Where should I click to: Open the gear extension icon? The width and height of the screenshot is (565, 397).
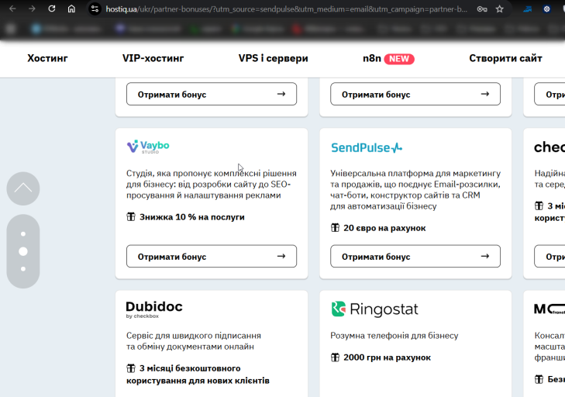(546, 9)
